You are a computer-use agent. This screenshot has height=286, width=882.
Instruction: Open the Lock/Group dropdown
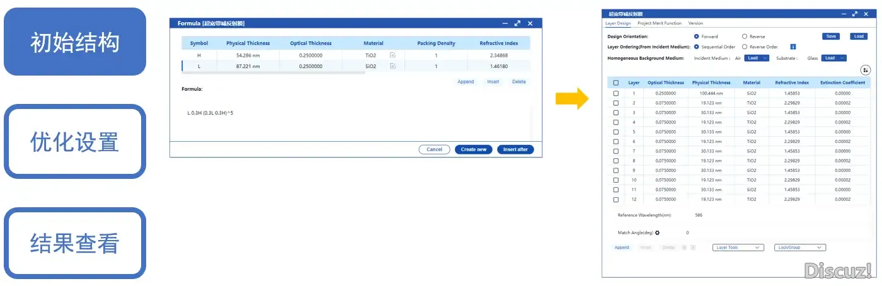click(799, 248)
